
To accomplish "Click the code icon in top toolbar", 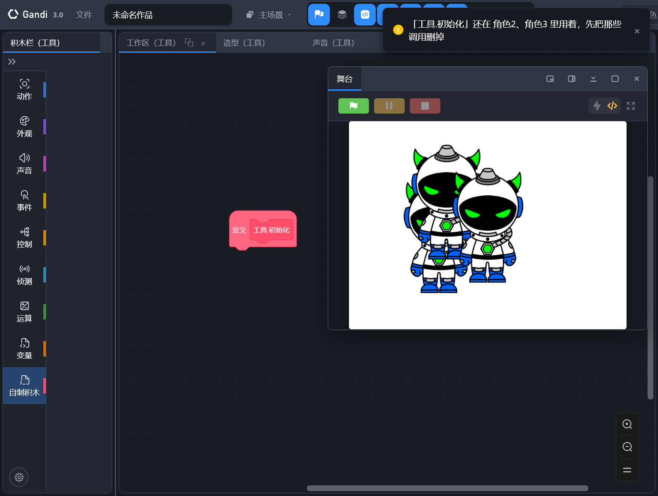I will click(365, 14).
